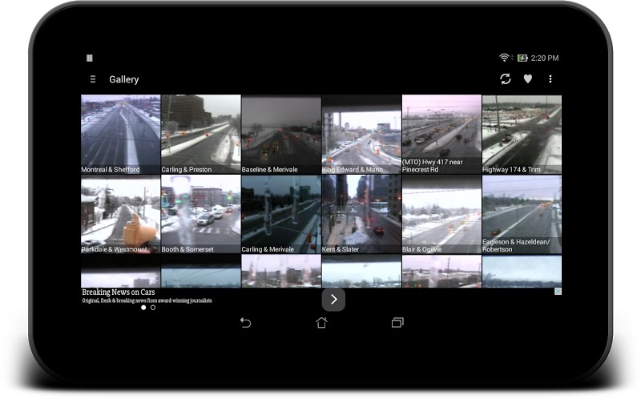The image size is (641, 399).
Task: Select the second ad page dot
Action: pos(153,308)
